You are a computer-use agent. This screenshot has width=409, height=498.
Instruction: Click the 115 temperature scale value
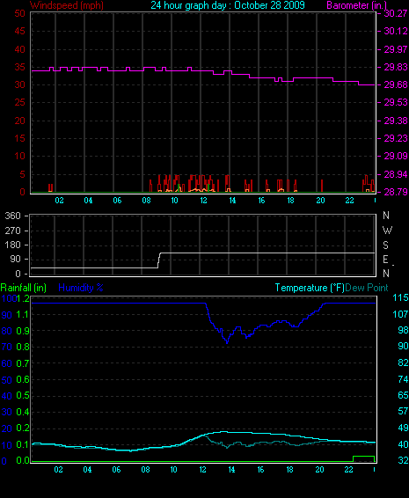400,297
